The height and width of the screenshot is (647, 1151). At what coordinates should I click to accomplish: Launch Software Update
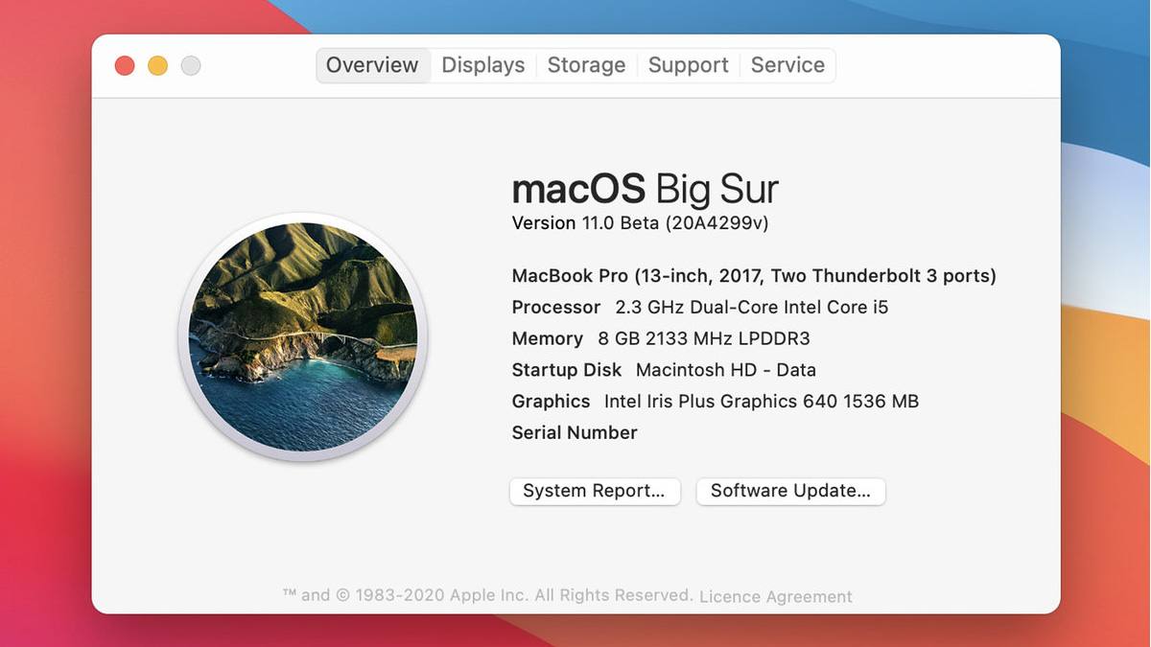point(790,491)
